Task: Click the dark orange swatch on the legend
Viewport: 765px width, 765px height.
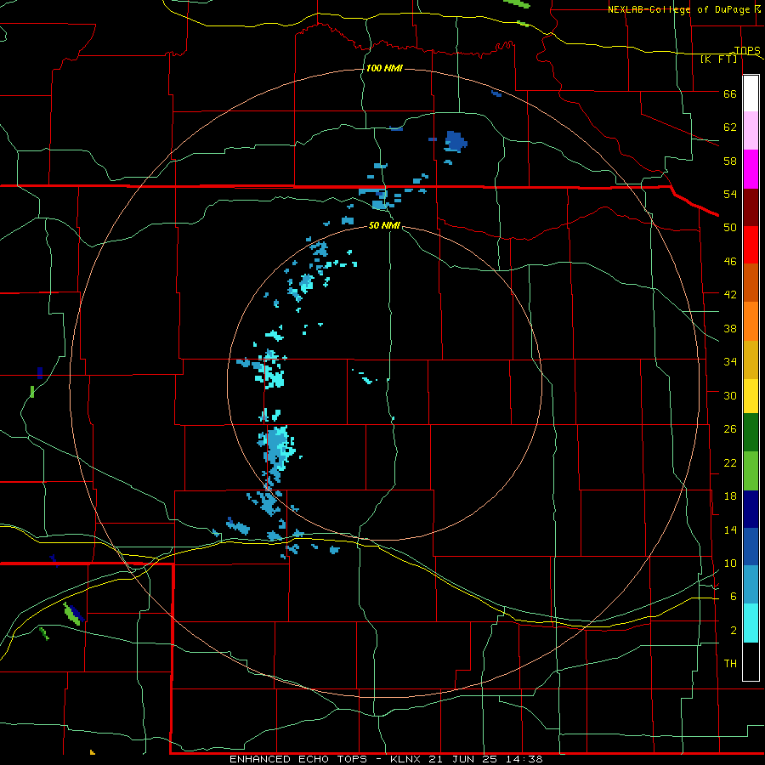Action: click(x=751, y=283)
